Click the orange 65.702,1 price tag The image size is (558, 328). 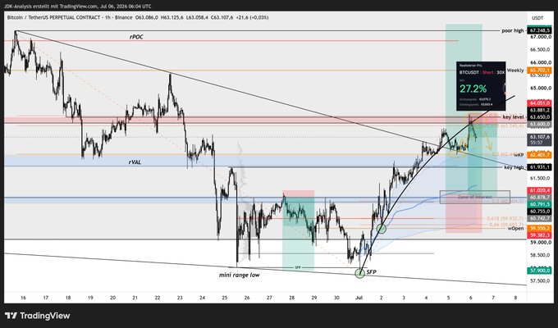click(x=540, y=71)
